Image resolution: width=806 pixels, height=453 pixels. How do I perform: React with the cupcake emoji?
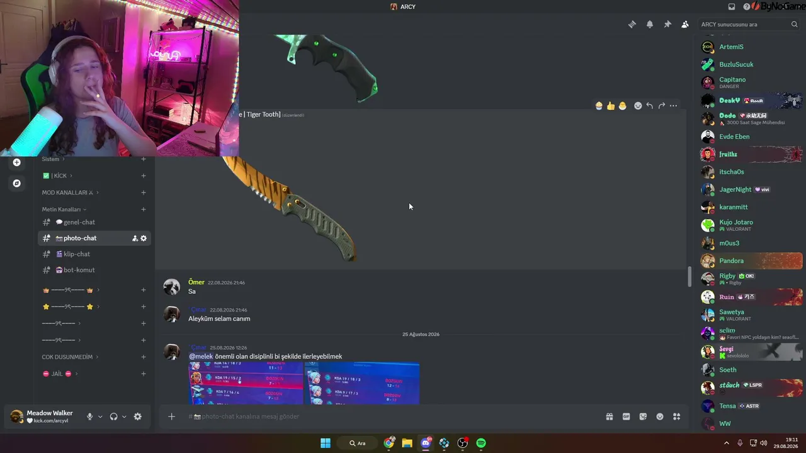coord(599,106)
